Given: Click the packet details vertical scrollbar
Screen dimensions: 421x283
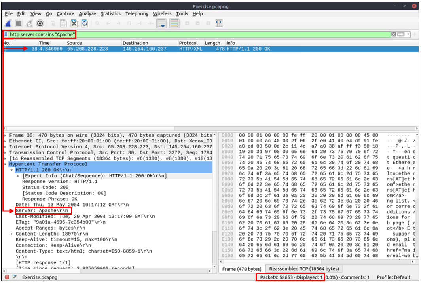Looking at the screenshot, I should [214, 200].
